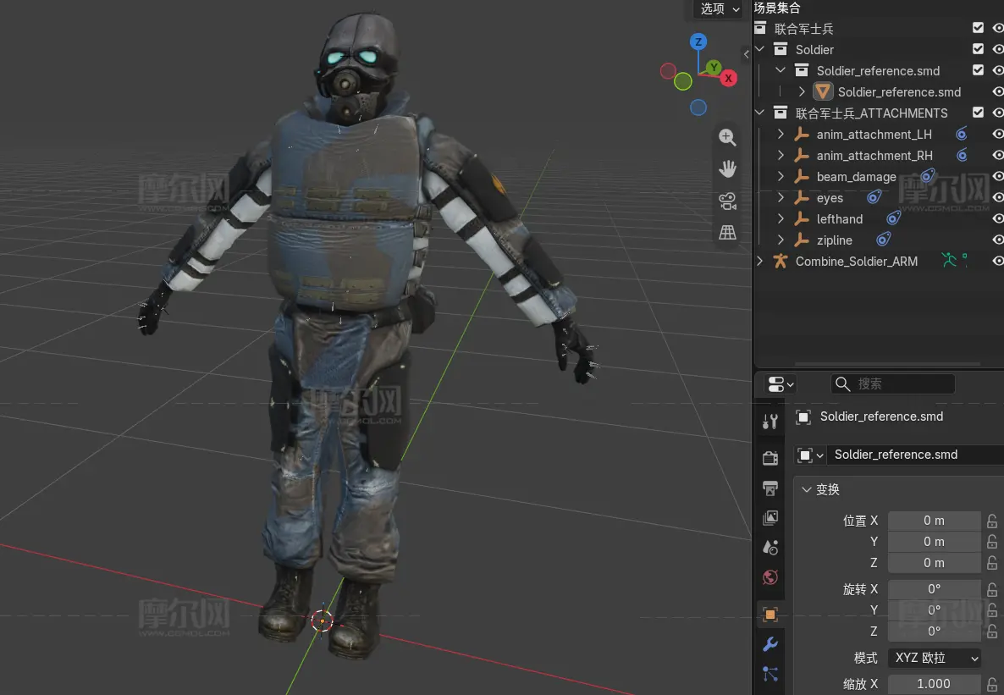Open the properties display options dropdown
Image resolution: width=1004 pixels, height=695 pixels.
click(781, 384)
